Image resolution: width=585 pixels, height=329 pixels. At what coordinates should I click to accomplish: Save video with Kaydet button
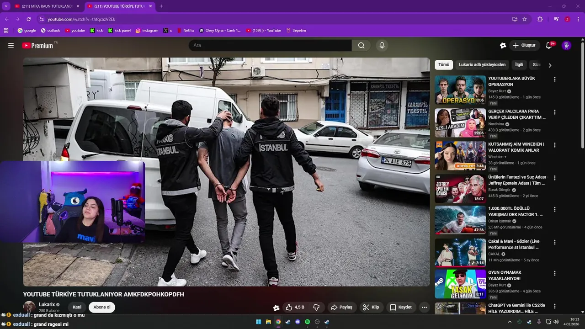401,307
